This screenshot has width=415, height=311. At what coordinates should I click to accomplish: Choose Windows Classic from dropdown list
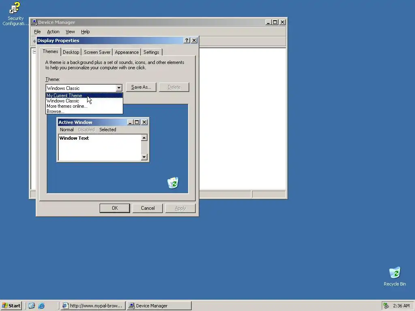tap(84, 101)
